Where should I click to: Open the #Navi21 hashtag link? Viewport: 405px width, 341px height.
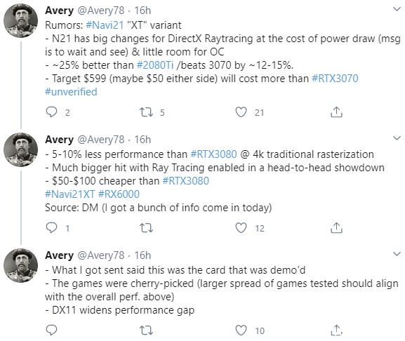tap(105, 25)
